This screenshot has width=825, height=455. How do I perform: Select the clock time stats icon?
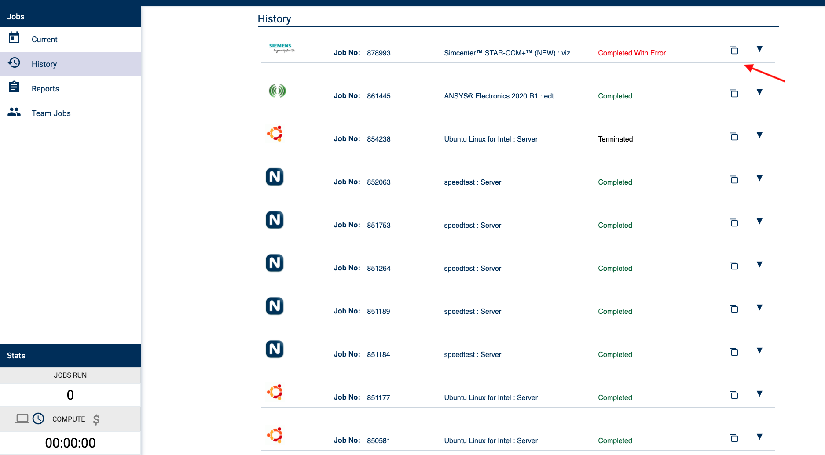(39, 419)
